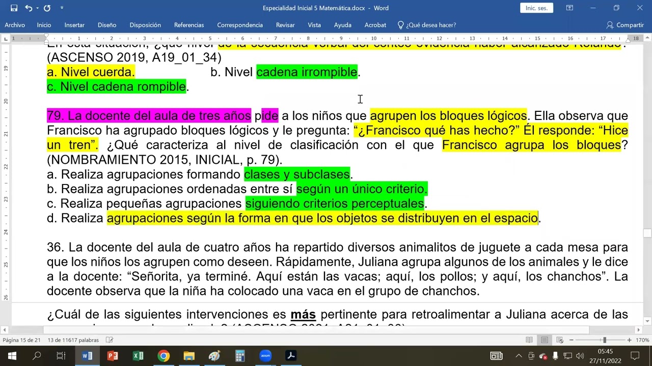Open the volume control in system tray
The width and height of the screenshot is (652, 366).
[x=580, y=356]
